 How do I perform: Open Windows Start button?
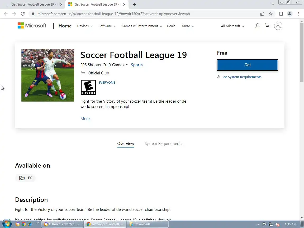[x=7, y=224]
